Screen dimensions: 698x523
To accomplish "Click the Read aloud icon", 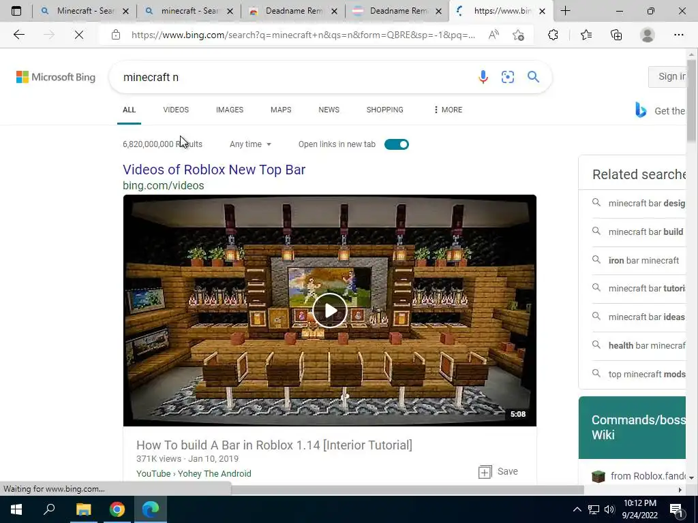I will 494,35.
